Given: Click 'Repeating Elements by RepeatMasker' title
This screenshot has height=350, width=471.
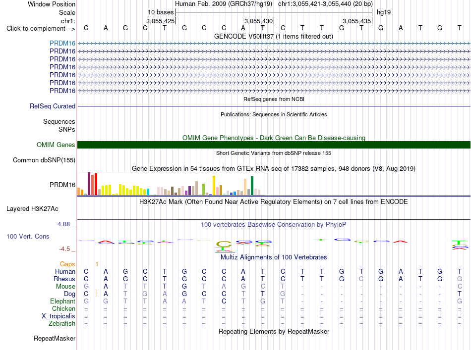Looking at the screenshot, I should click(274, 331).
